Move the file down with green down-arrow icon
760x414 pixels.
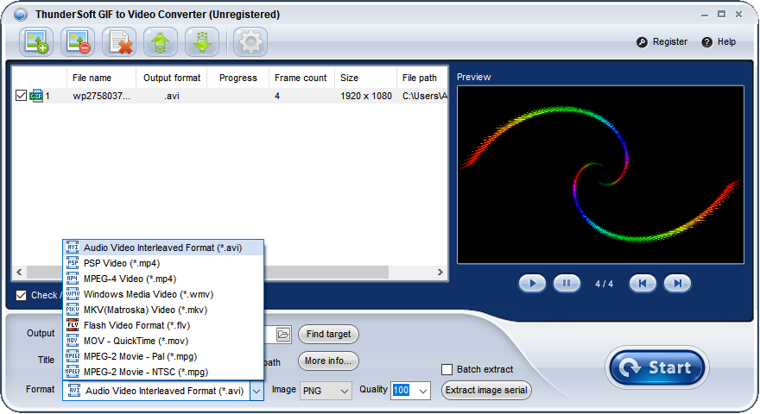[x=202, y=42]
